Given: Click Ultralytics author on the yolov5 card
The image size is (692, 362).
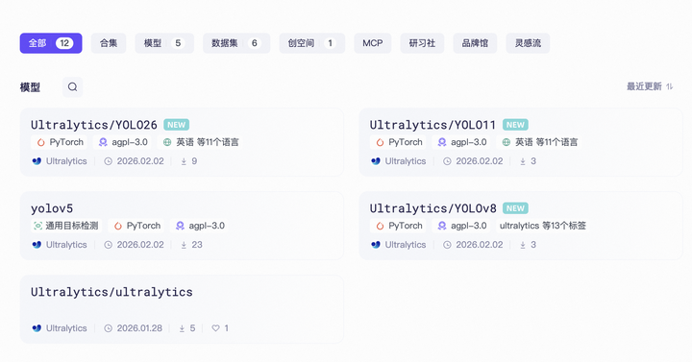Looking at the screenshot, I should (x=60, y=245).
